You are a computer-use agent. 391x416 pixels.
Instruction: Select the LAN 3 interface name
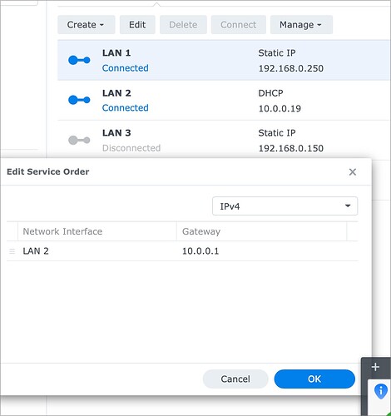click(x=116, y=133)
